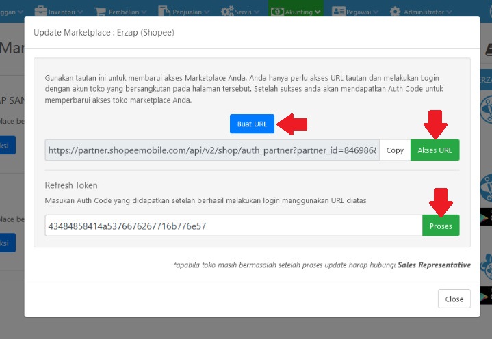Expand the Administrator dropdown chevron
Viewport: 492px width, 339px height.
pyautogui.click(x=449, y=12)
